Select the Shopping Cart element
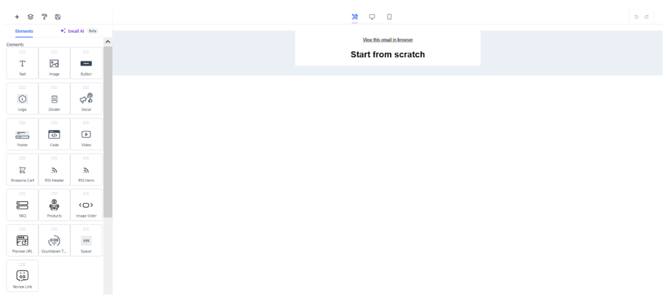Screen dimensions: 665x303 tap(23, 171)
